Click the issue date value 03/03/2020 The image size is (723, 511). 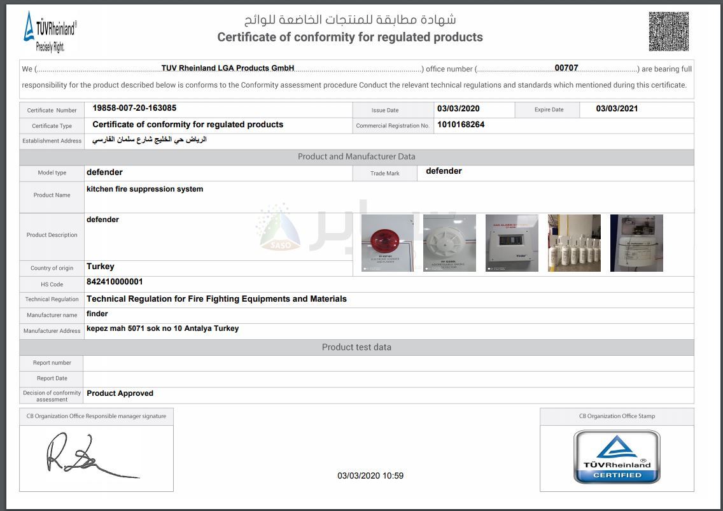coord(458,109)
